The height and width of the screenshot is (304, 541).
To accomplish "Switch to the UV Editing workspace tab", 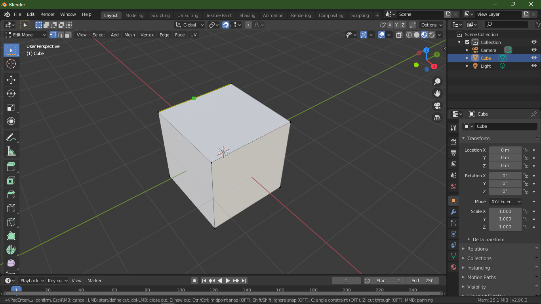I will (188, 15).
